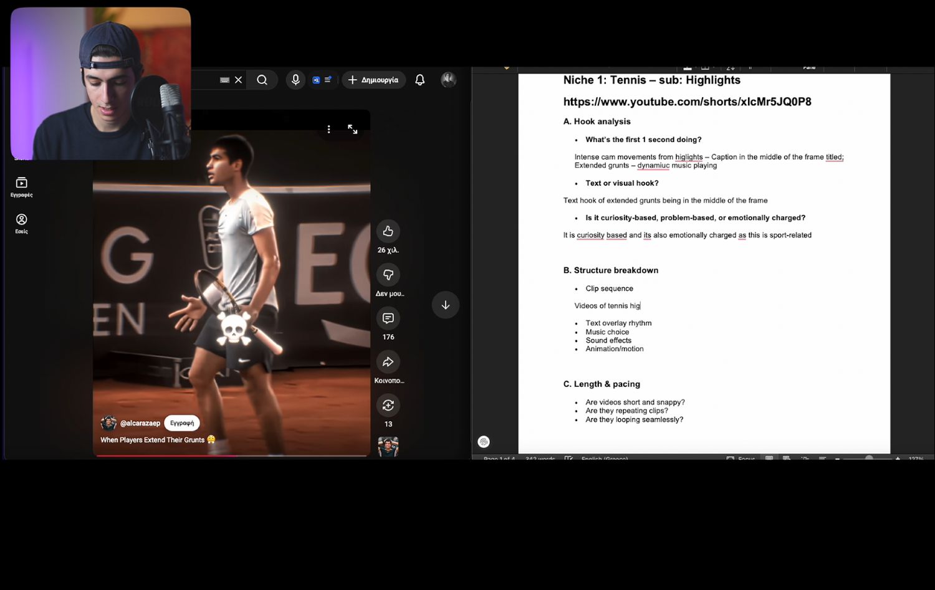Screen dimensions: 935x590
Task: Open the YouTube account avatar menu
Action: pyautogui.click(x=448, y=80)
